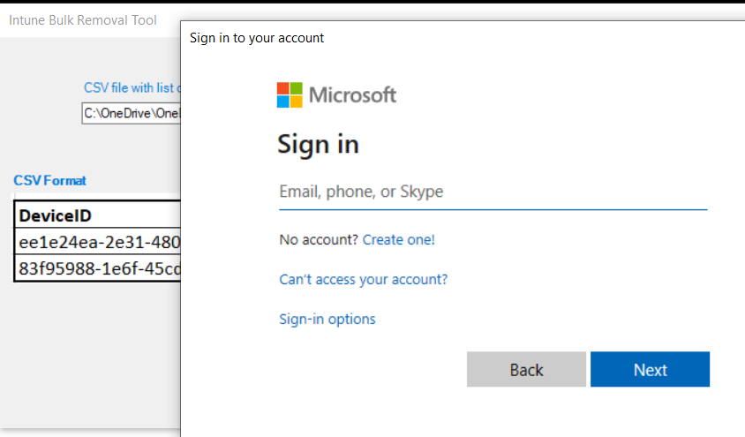Click the 'CSV file with list' label
The width and height of the screenshot is (745, 437).
click(132, 87)
